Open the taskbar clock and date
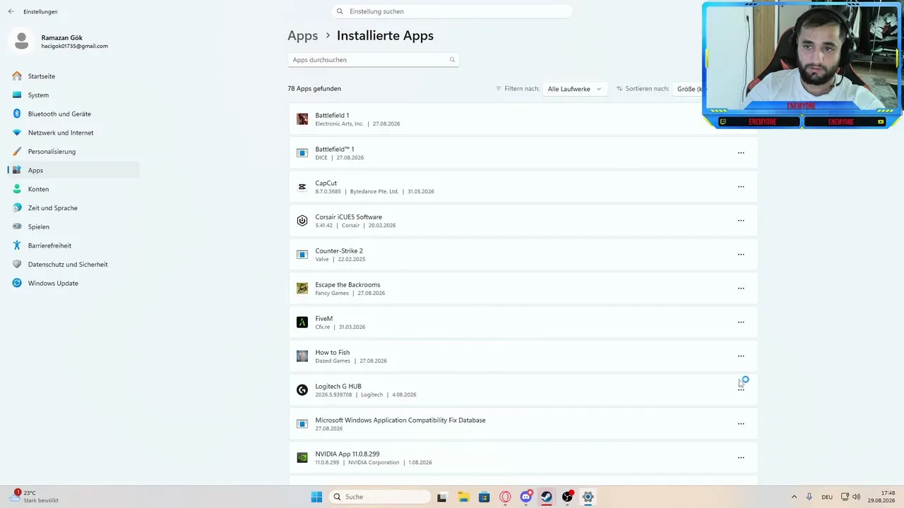The image size is (904, 508). pos(883,497)
